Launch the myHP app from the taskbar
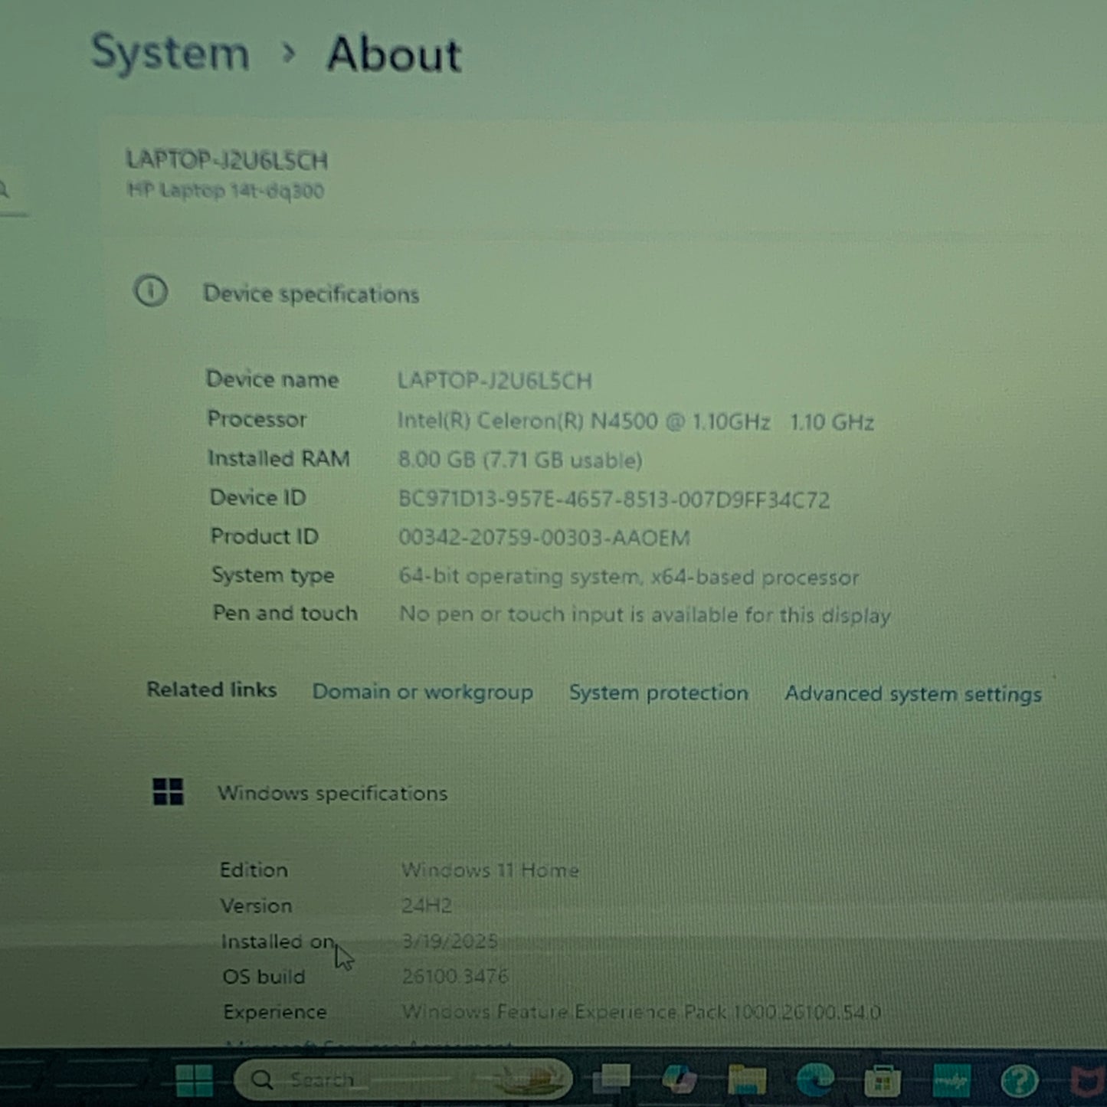 coord(950,1079)
